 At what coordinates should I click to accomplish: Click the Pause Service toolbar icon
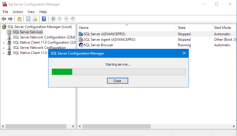[x=59, y=19]
